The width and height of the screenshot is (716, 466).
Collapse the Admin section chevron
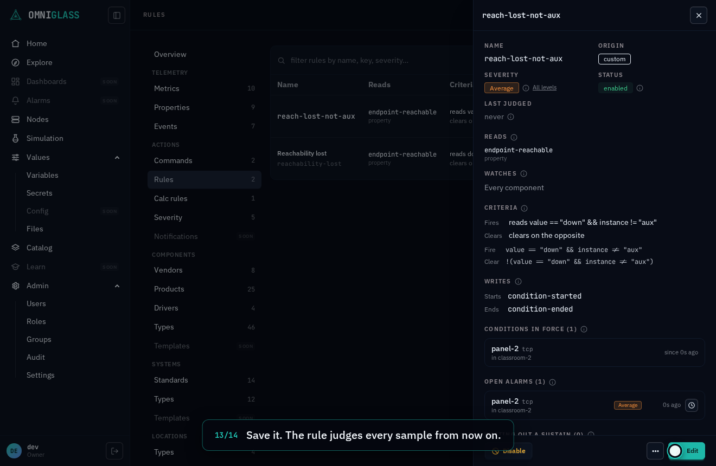[x=117, y=286]
